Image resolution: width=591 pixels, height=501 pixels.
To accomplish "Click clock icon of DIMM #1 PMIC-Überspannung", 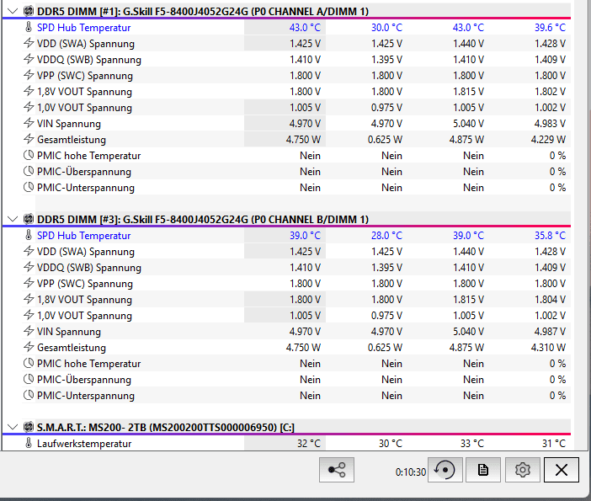I will (29, 171).
